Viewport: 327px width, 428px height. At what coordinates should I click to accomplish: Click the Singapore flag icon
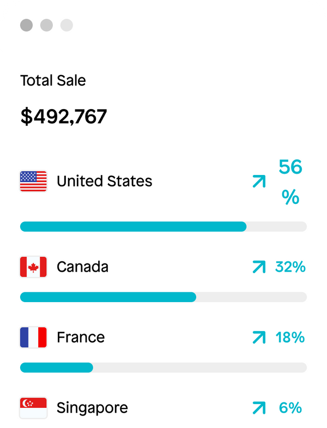(x=33, y=408)
